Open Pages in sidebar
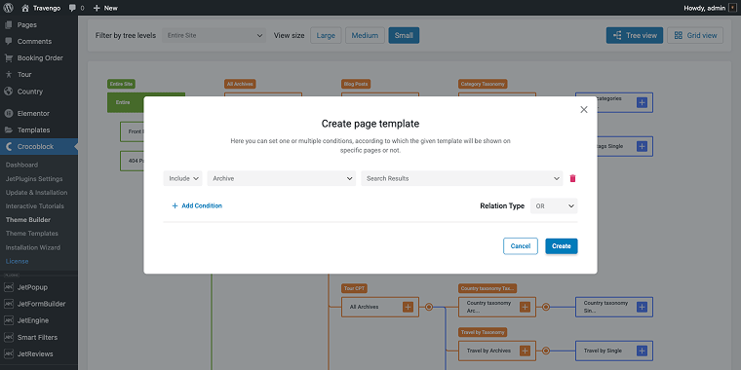741x370 pixels. (27, 25)
